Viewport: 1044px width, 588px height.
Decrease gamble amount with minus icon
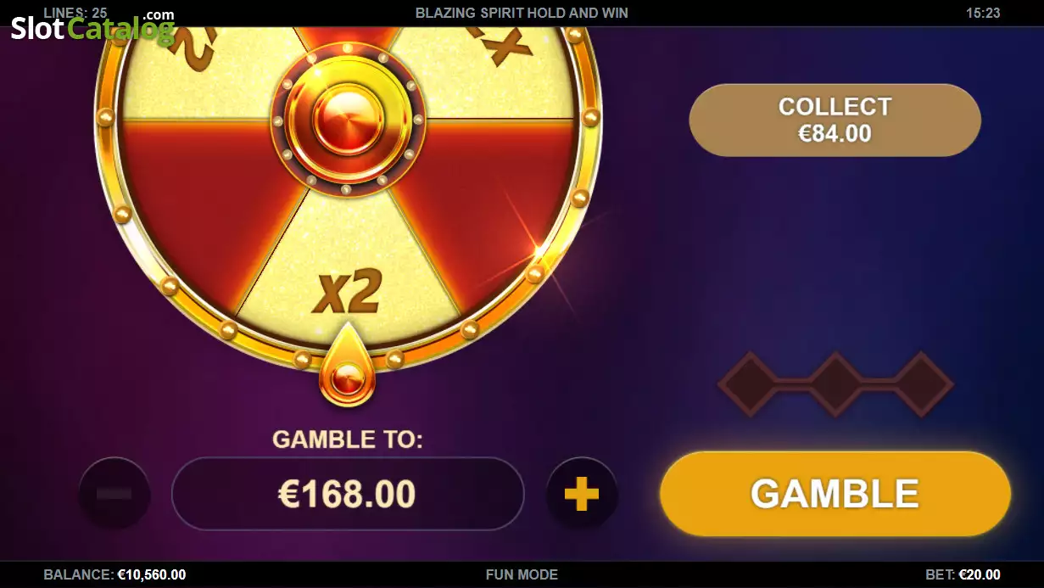(114, 494)
